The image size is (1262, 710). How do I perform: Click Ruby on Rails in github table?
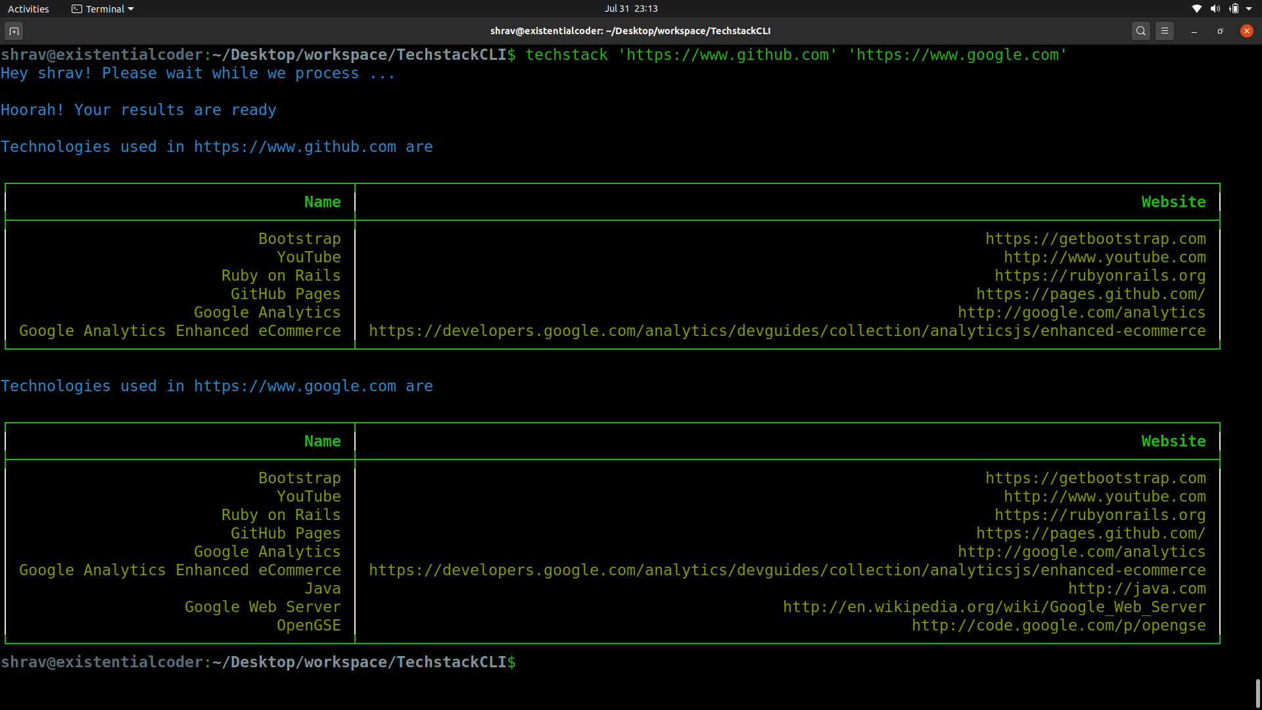[x=281, y=276]
